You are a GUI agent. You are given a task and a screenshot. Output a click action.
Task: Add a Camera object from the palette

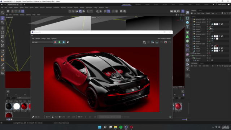click(x=187, y=64)
